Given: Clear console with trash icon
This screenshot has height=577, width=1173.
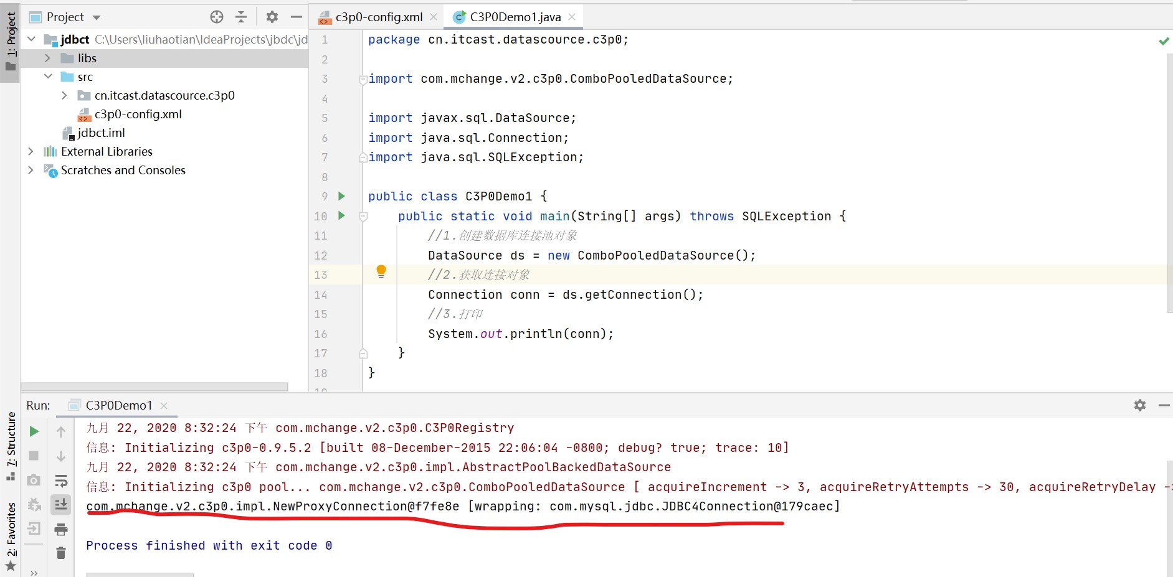Looking at the screenshot, I should click(x=61, y=553).
